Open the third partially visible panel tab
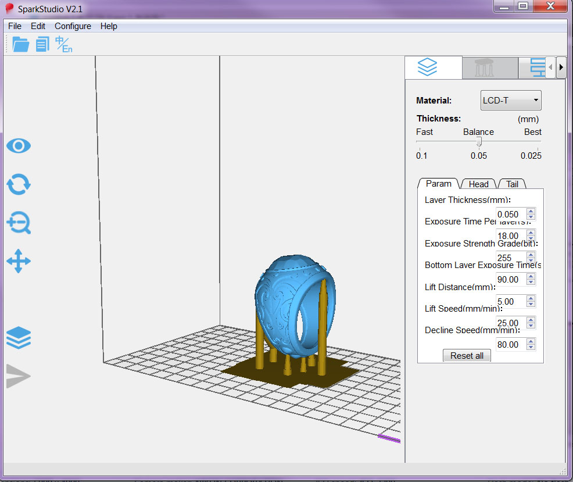The height and width of the screenshot is (482, 573). [x=532, y=67]
